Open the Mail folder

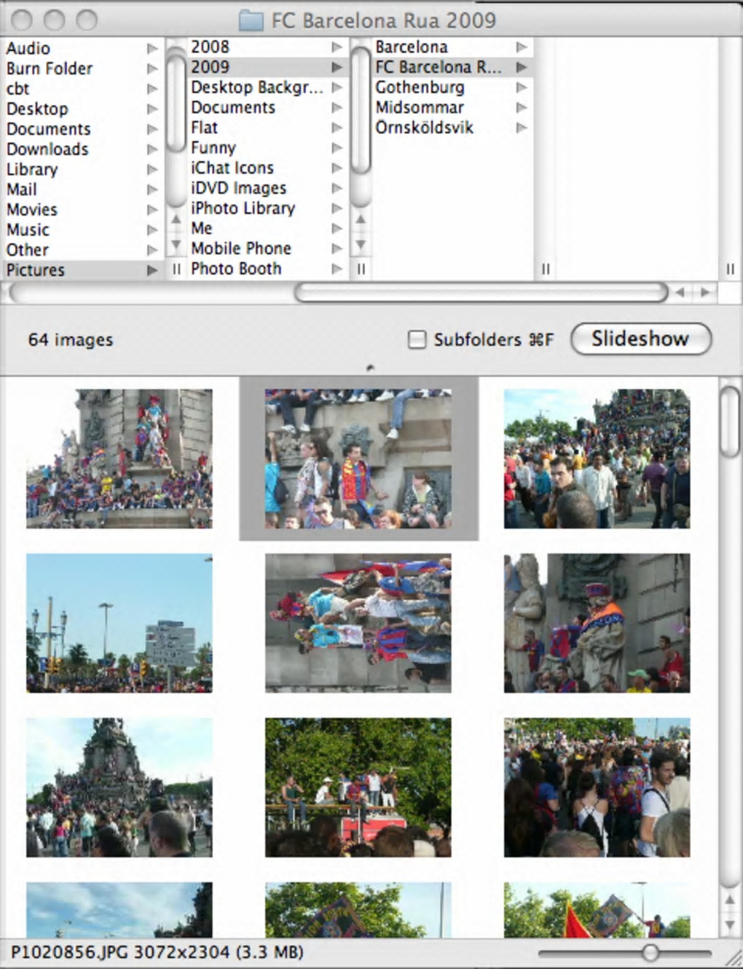click(x=22, y=189)
